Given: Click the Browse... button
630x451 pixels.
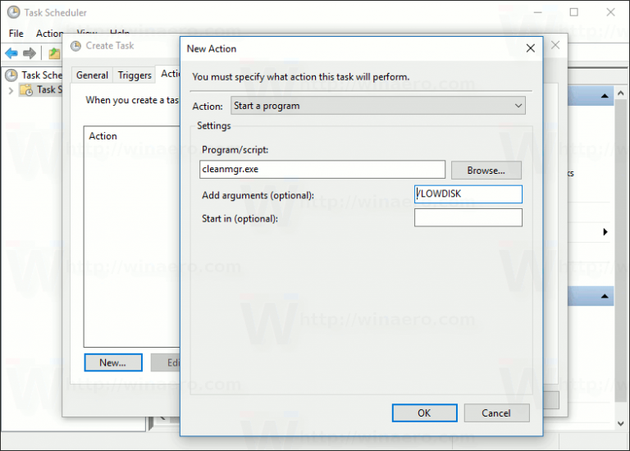Looking at the screenshot, I should (x=486, y=170).
